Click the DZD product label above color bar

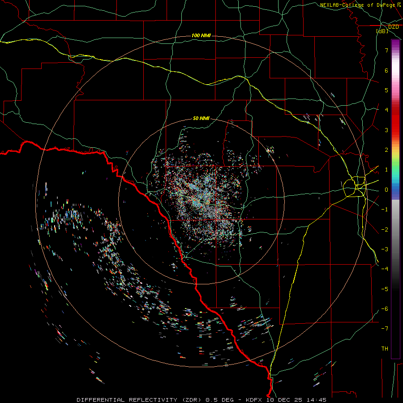pyautogui.click(x=394, y=27)
